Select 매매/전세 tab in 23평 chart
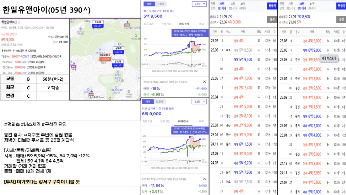Screen dimensions: 346x195 click(x=184, y=24)
